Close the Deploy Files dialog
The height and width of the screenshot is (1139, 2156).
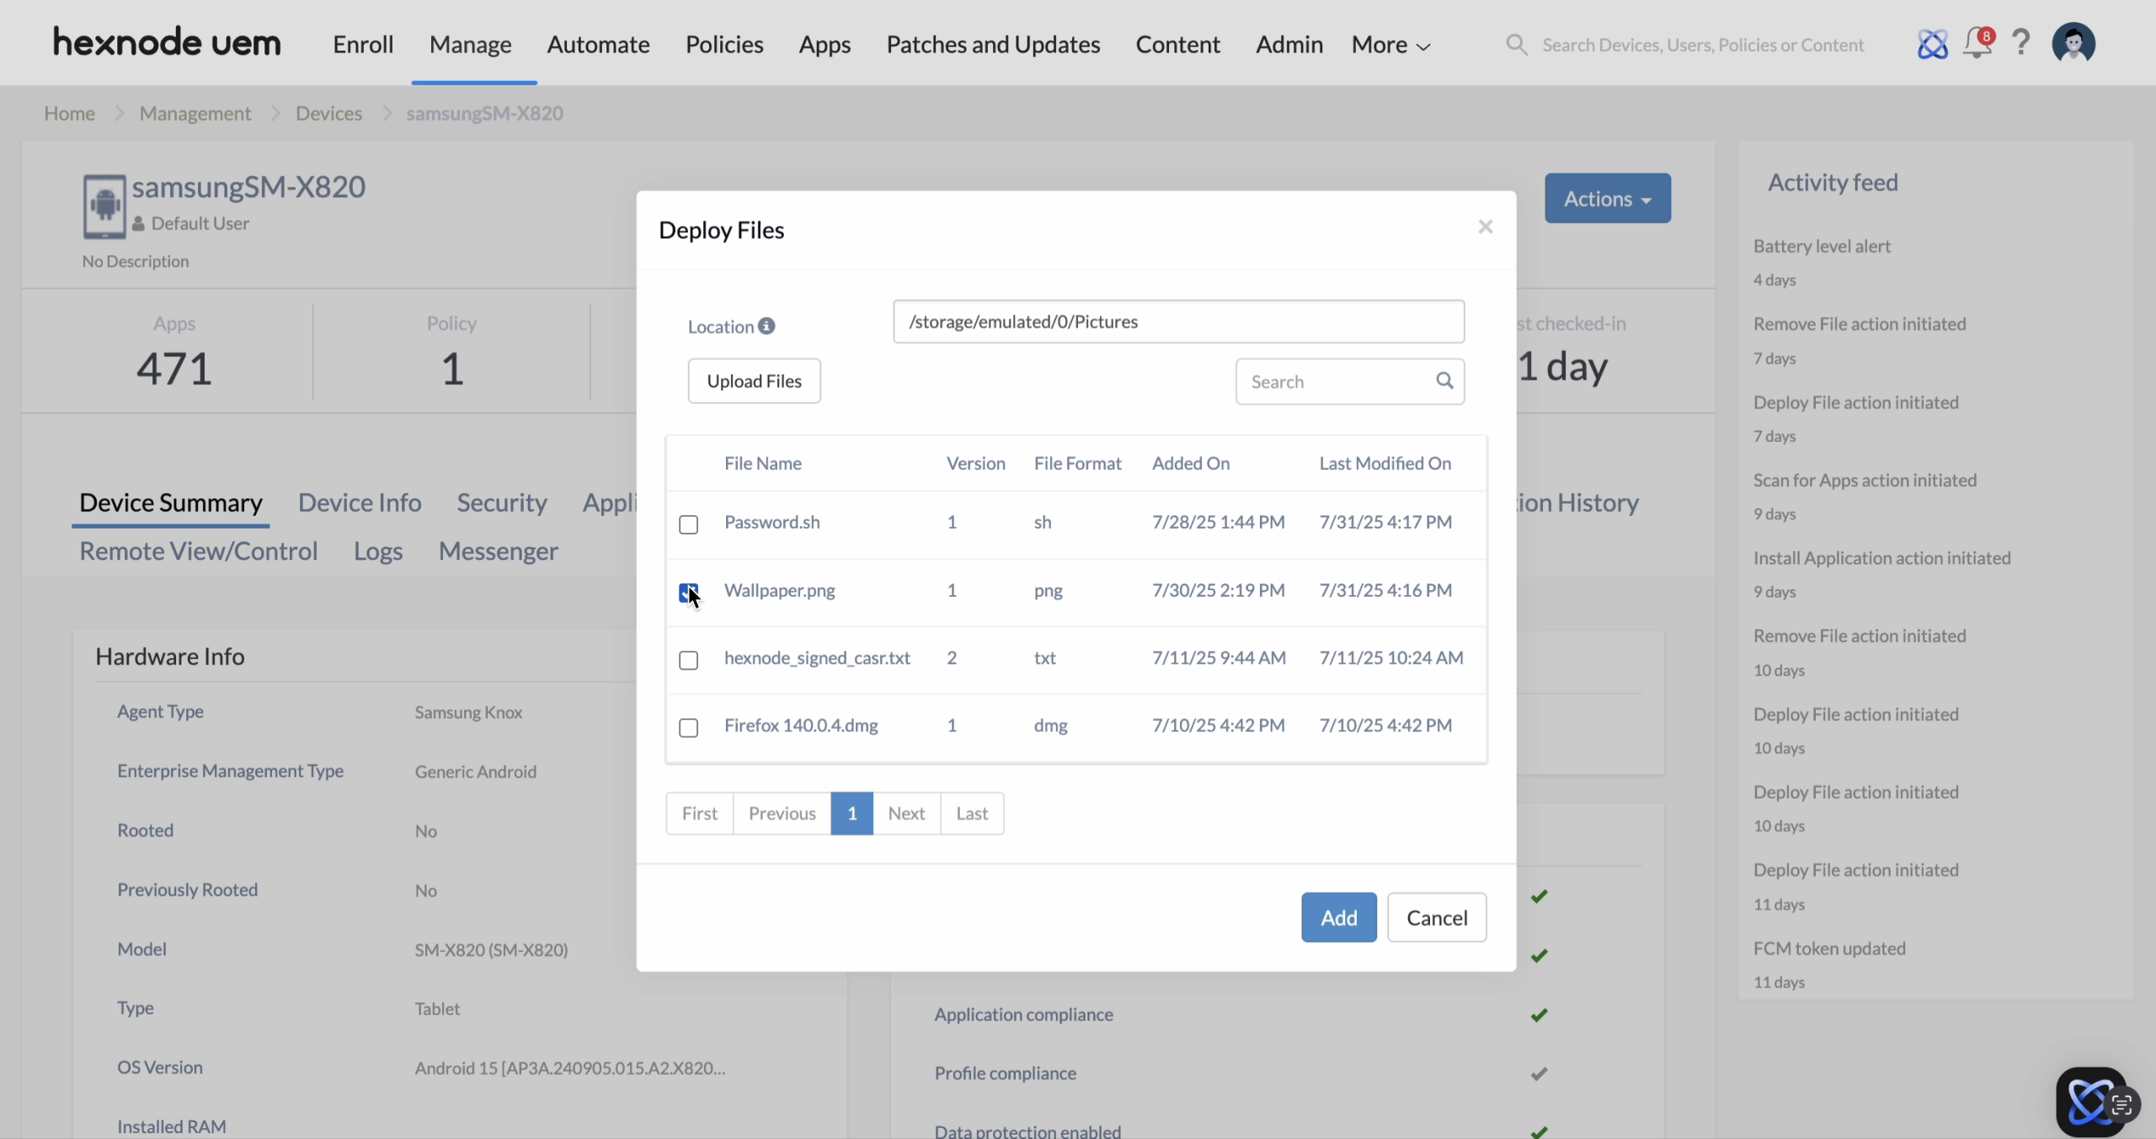click(1486, 226)
